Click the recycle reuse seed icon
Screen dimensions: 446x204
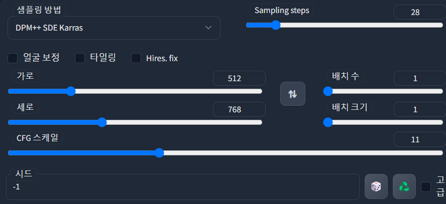point(404,186)
